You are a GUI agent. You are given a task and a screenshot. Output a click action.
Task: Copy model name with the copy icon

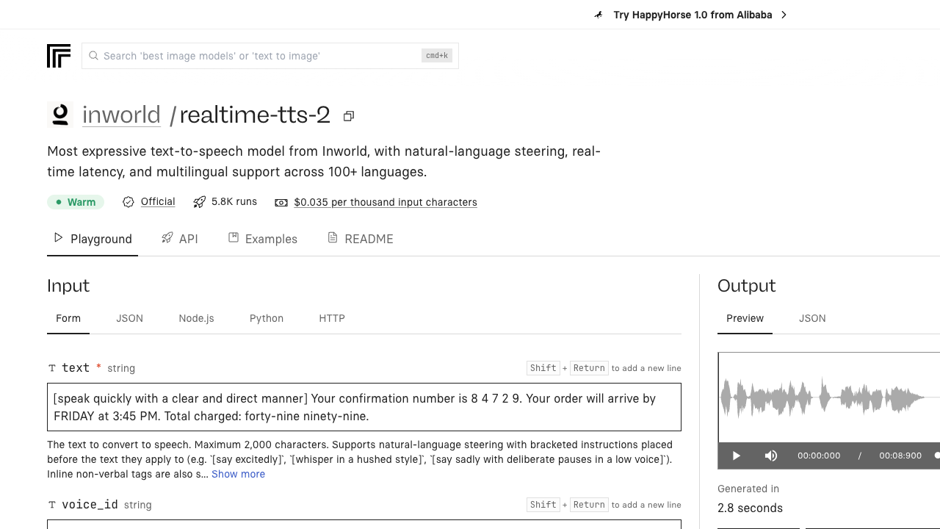click(x=349, y=116)
